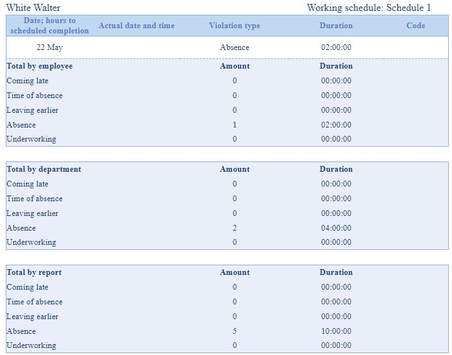The height and width of the screenshot is (355, 452).
Task: Click the absence amount 5 in report totals
Action: (235, 331)
